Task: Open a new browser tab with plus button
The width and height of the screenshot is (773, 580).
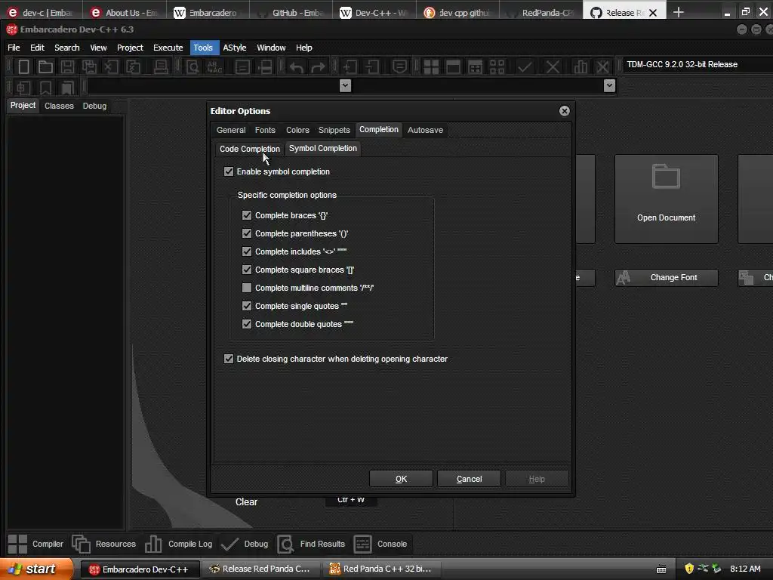Action: coord(679,12)
